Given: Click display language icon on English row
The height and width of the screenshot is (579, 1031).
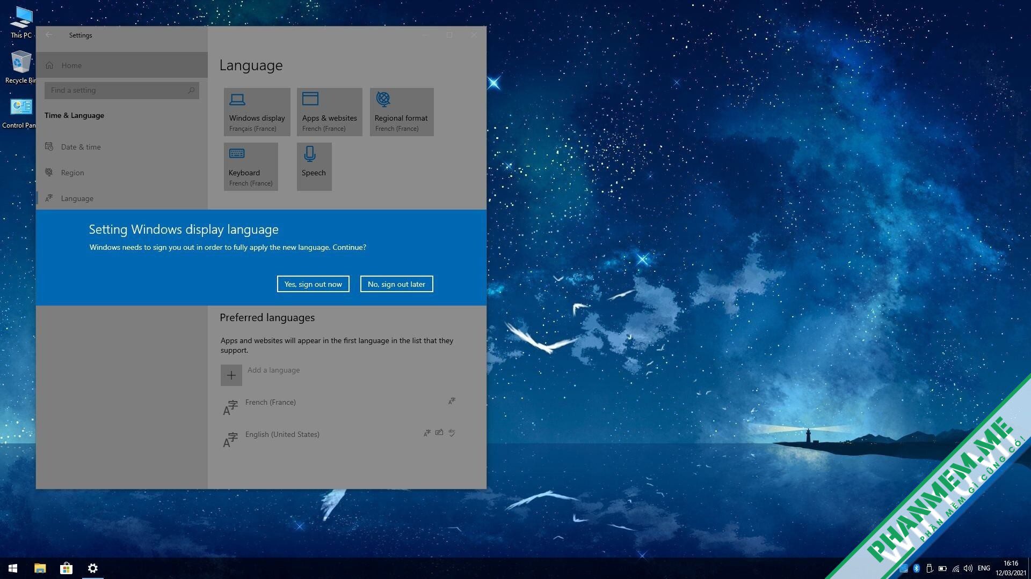Looking at the screenshot, I should (427, 433).
